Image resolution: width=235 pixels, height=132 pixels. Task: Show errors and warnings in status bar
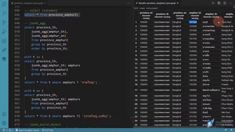point(8,130)
